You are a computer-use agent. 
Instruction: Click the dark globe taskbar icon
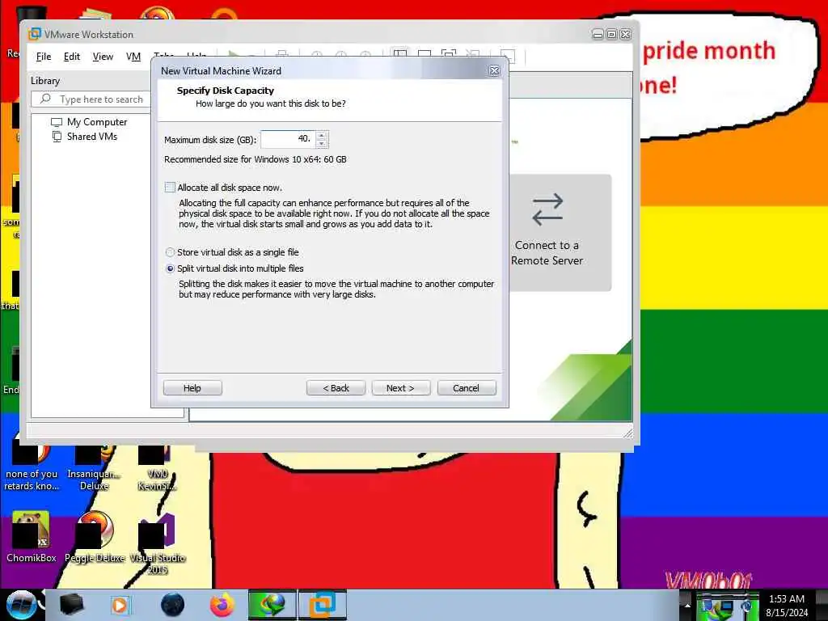tap(173, 605)
